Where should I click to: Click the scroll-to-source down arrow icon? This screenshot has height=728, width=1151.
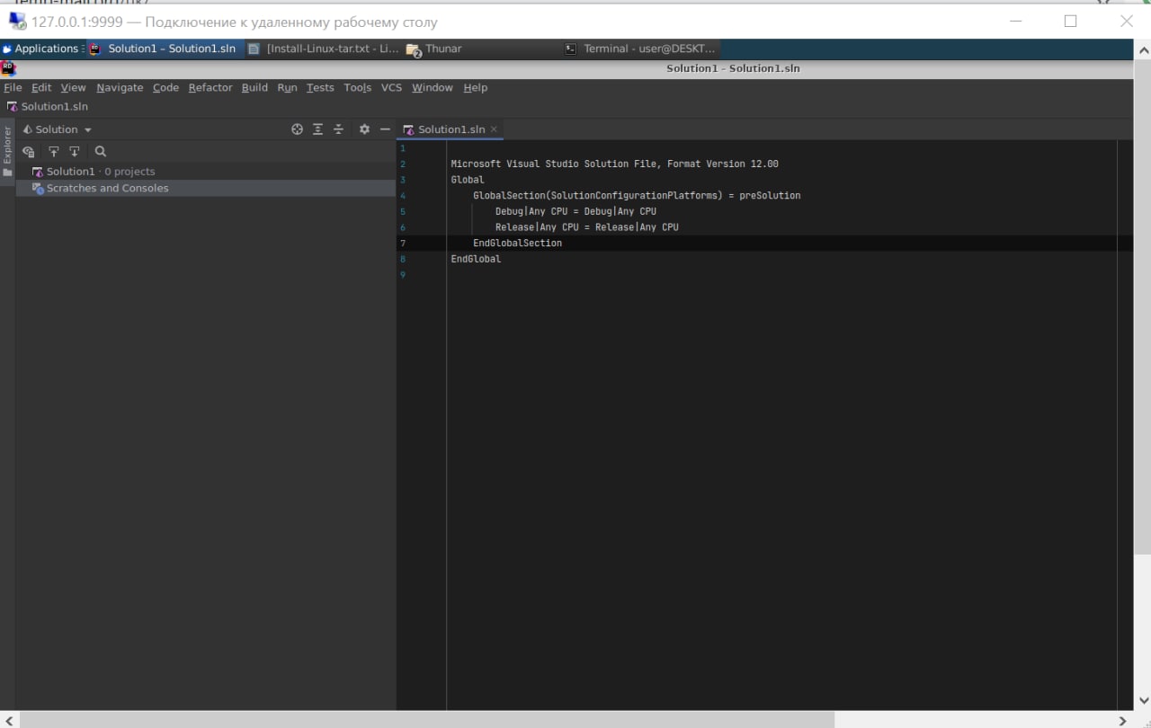click(x=75, y=152)
